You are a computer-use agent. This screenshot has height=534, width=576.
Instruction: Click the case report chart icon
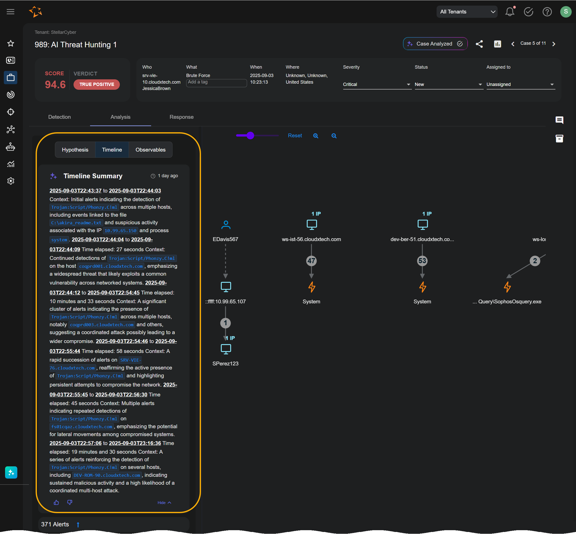click(x=497, y=44)
